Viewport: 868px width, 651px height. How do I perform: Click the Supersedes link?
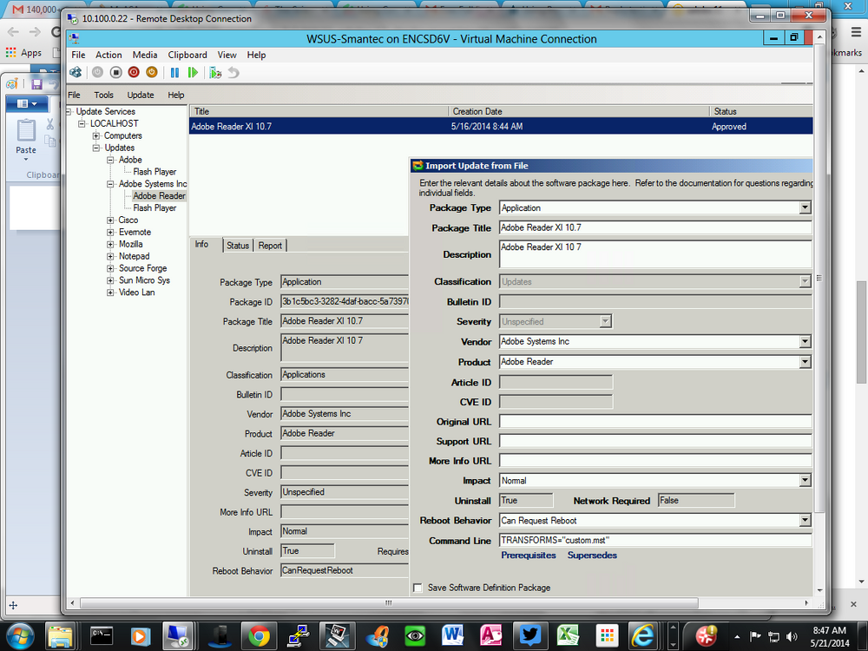point(592,556)
